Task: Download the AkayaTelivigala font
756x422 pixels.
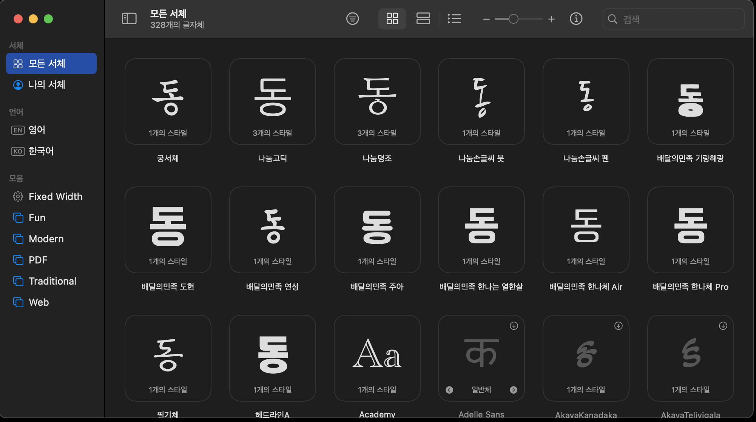Action: [x=723, y=326]
